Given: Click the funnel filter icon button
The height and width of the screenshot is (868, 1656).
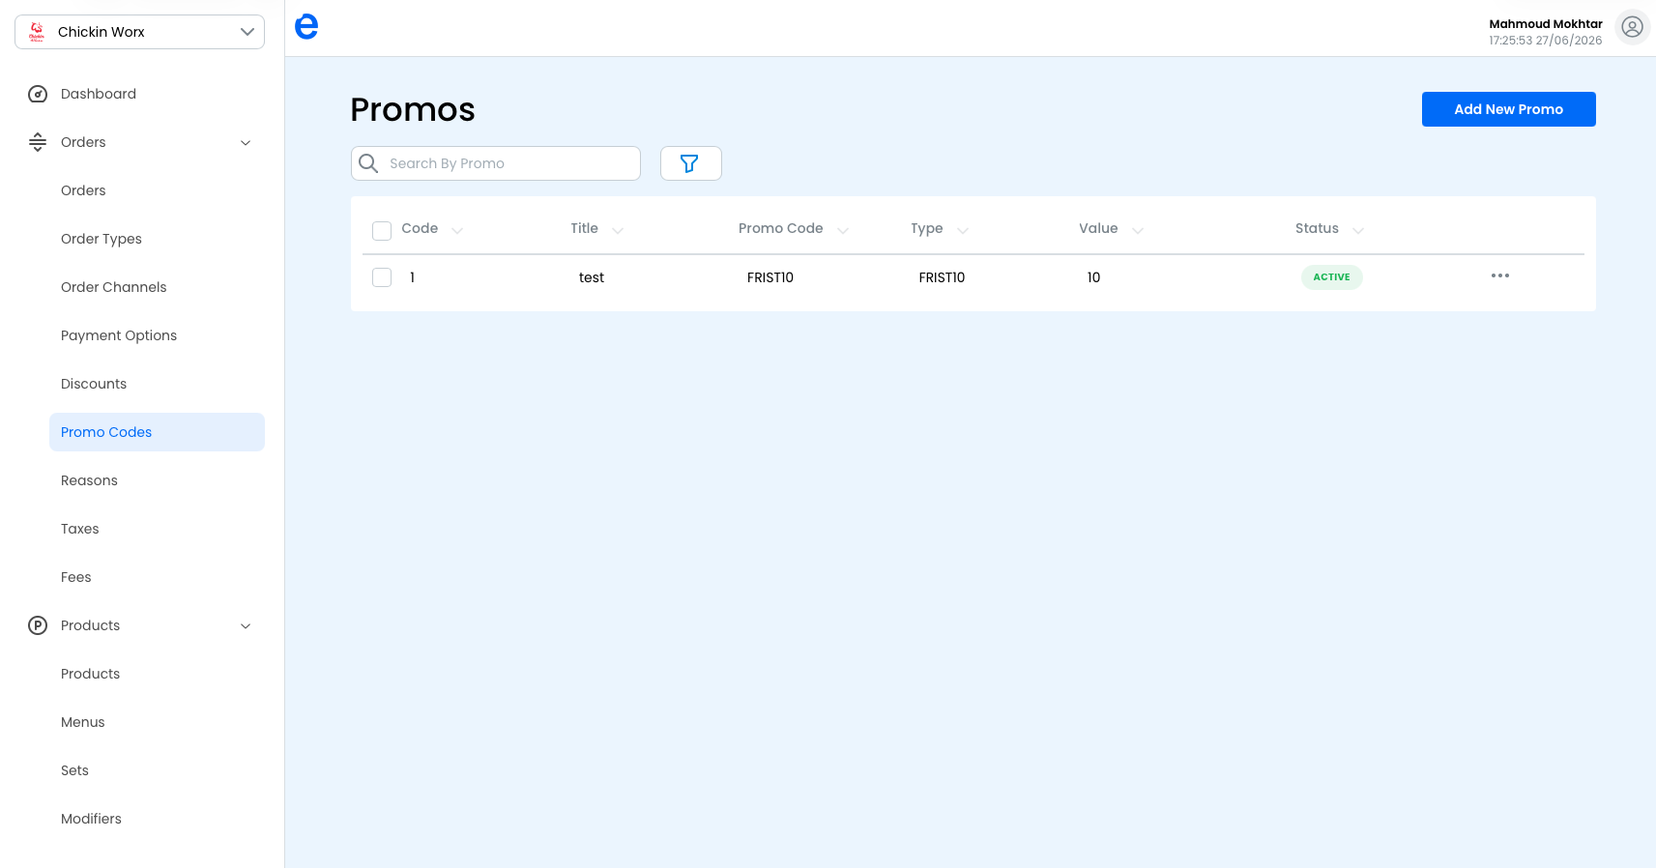Looking at the screenshot, I should (690, 163).
